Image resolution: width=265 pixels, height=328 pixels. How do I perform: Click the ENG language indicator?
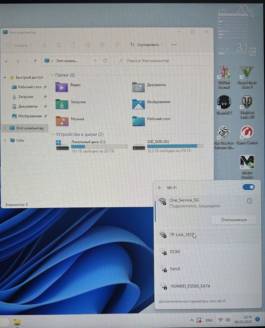[x=209, y=320]
